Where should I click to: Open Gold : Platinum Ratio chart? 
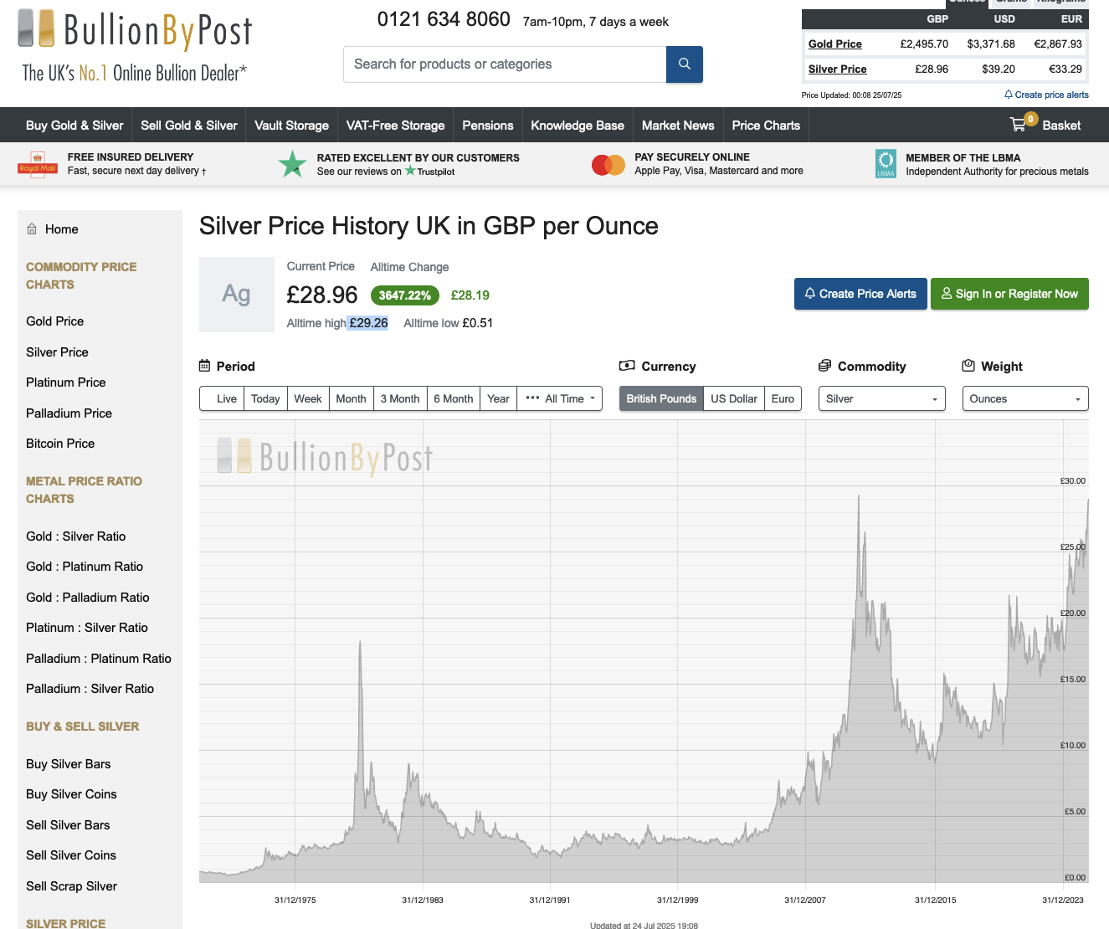pyautogui.click(x=85, y=567)
